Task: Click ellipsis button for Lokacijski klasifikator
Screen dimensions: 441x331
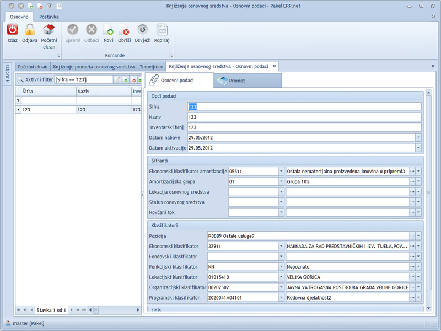Action: 412,277
